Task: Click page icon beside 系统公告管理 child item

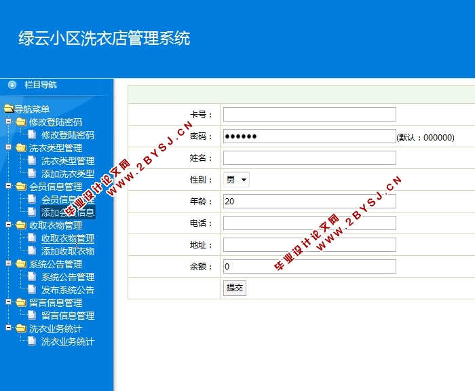Action: pyautogui.click(x=32, y=276)
